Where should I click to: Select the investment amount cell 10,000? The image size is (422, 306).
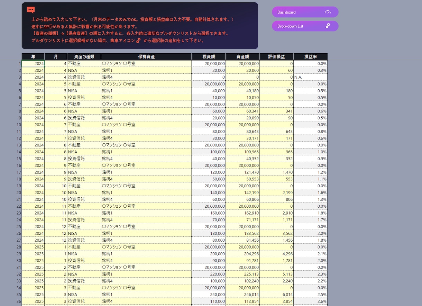click(x=209, y=98)
